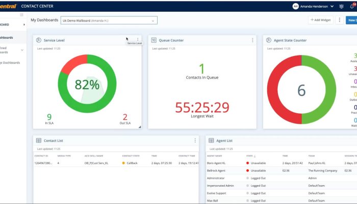Click the In SLA count 9
The height and width of the screenshot is (204, 357).
(x=49, y=117)
